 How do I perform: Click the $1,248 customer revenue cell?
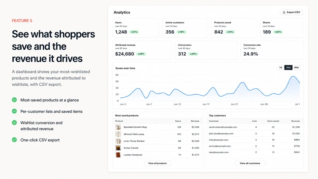click(x=296, y=127)
